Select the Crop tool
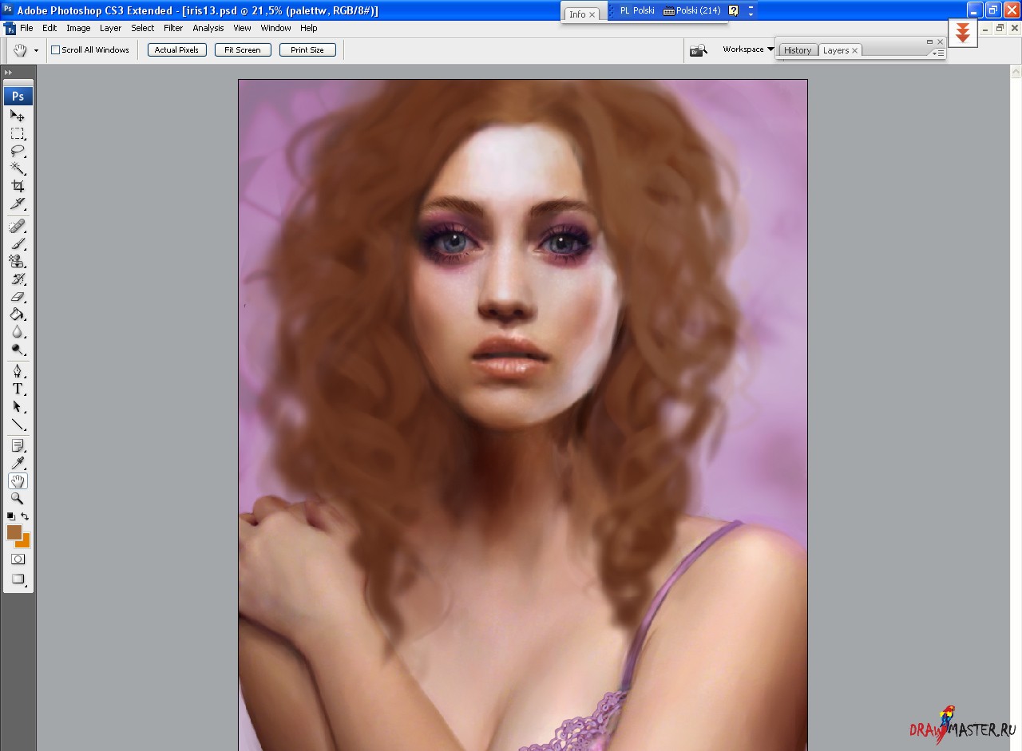This screenshot has width=1022, height=751. click(x=18, y=186)
